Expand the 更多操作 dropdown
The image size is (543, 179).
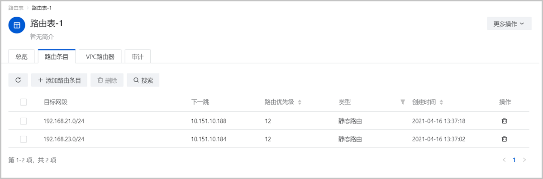509,24
